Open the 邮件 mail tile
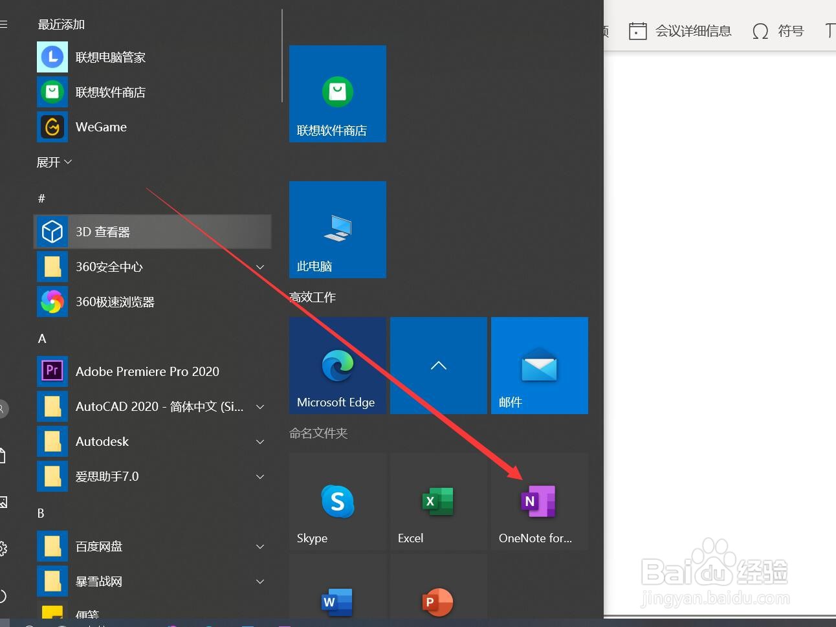The width and height of the screenshot is (836, 627). pyautogui.click(x=540, y=366)
